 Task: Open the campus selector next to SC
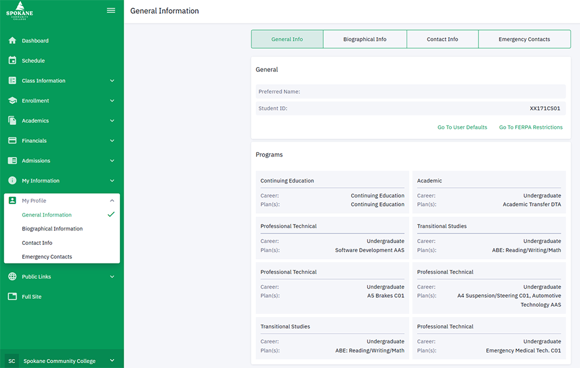[112, 361]
